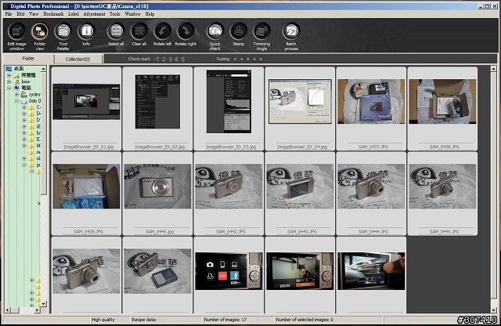Select thumbnail ImageBrowser_EX_02.jpg
This screenshot has height=326, width=501.
(x=157, y=109)
